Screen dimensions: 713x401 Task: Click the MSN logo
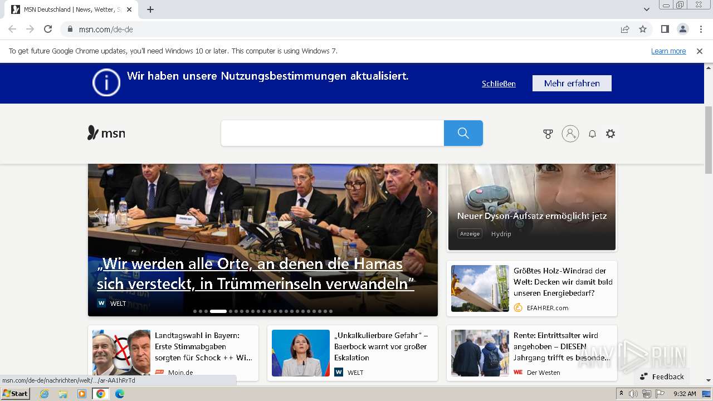pos(106,133)
